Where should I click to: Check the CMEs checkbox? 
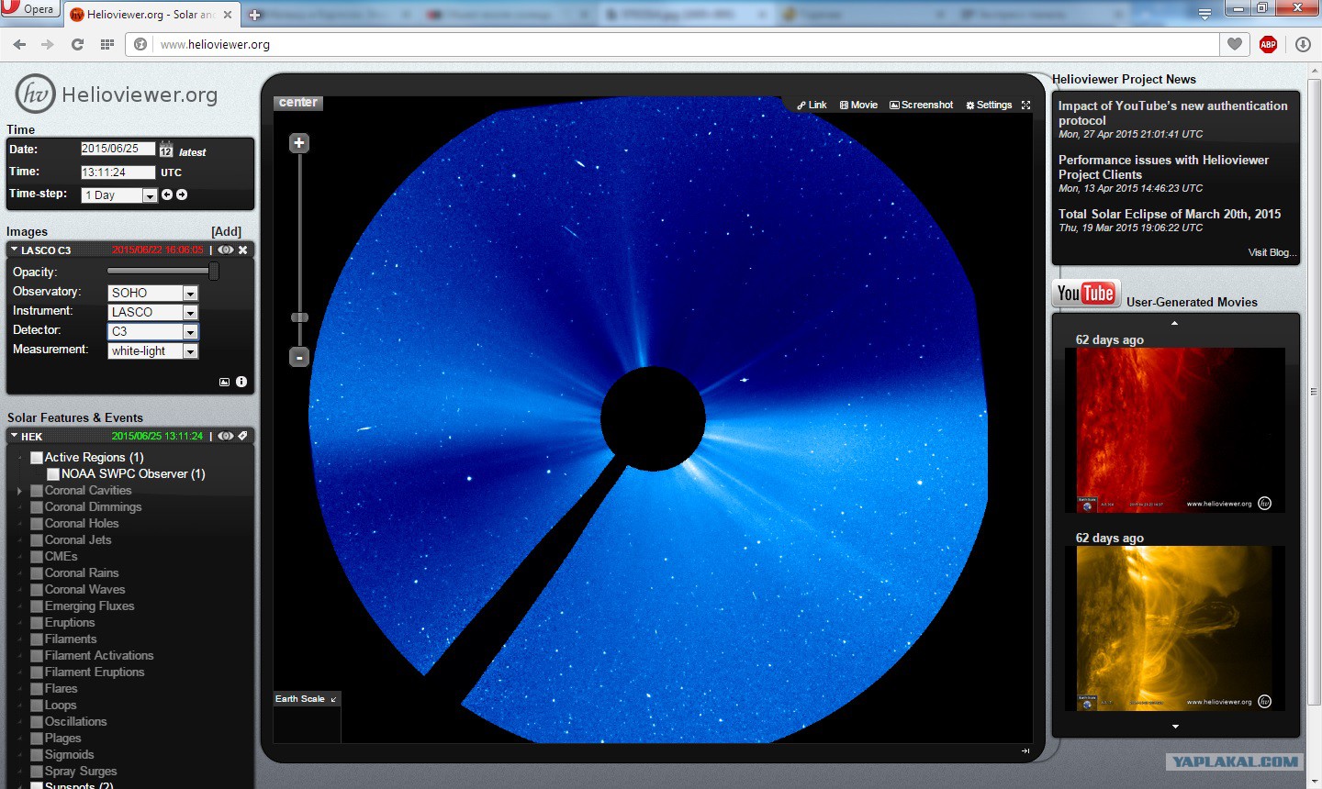[37, 556]
